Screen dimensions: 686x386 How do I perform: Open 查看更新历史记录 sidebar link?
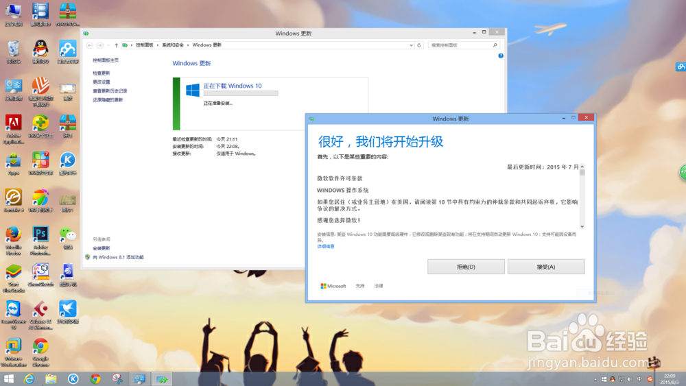click(110, 91)
